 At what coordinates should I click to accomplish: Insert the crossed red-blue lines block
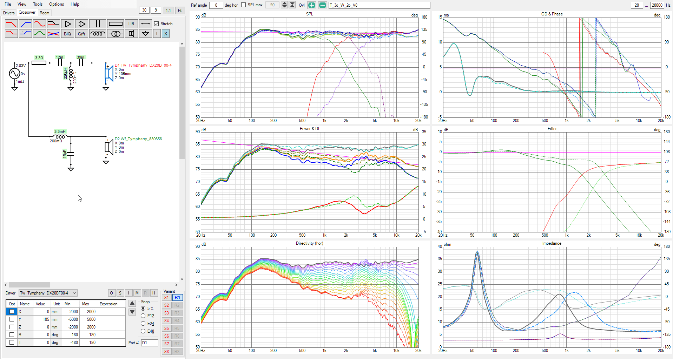pyautogui.click(x=53, y=34)
